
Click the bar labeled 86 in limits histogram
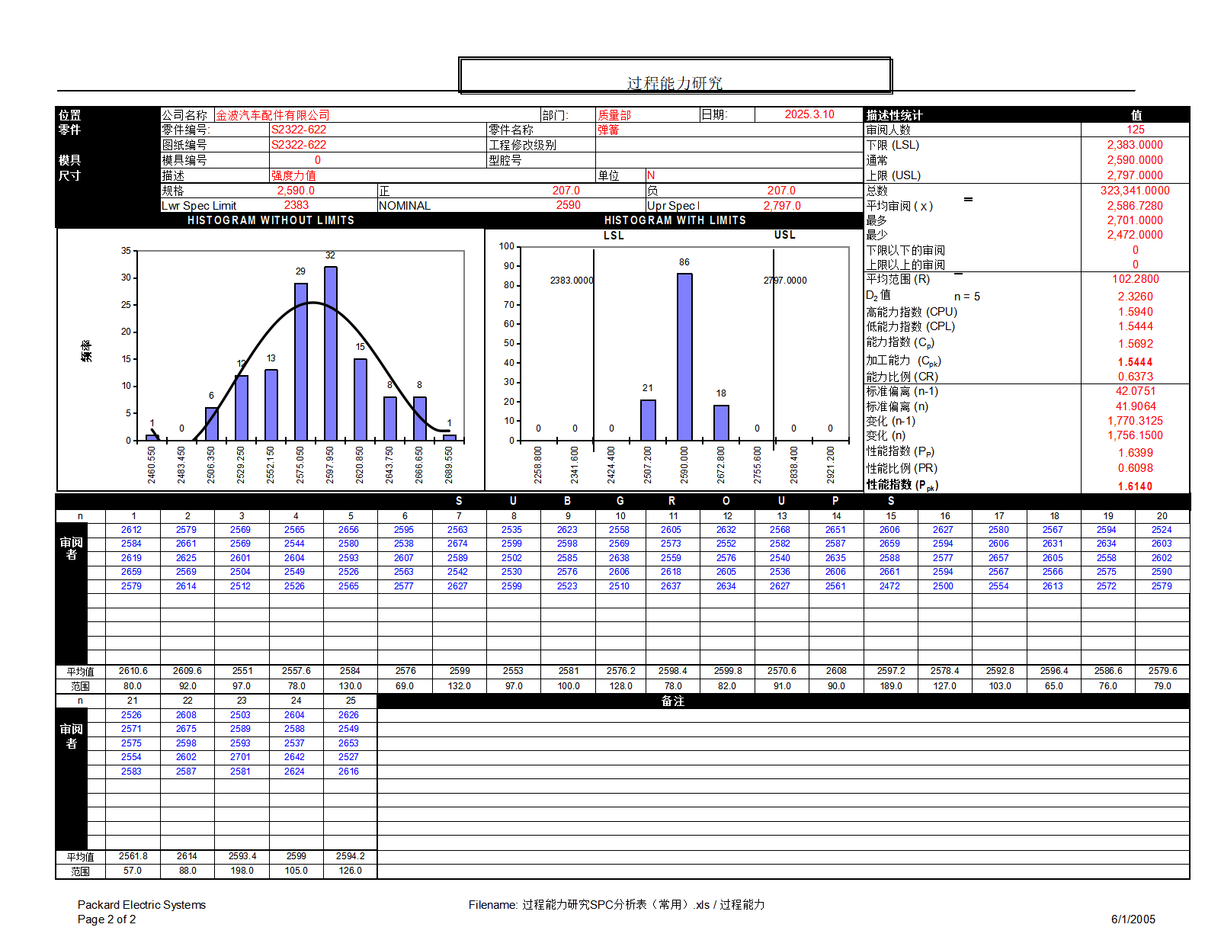(684, 357)
